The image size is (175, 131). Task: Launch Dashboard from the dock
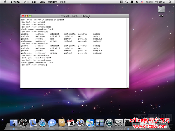point(23,123)
